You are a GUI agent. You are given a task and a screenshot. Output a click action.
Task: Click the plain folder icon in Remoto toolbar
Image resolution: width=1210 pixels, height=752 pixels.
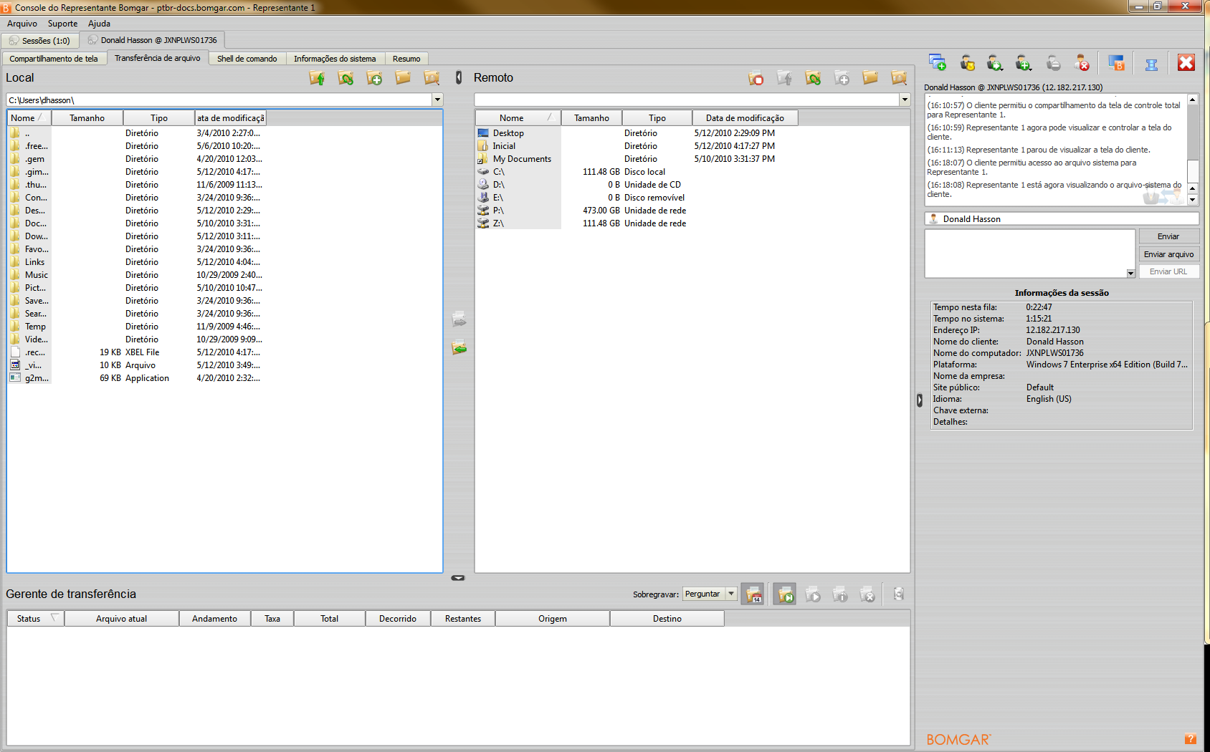(x=870, y=77)
